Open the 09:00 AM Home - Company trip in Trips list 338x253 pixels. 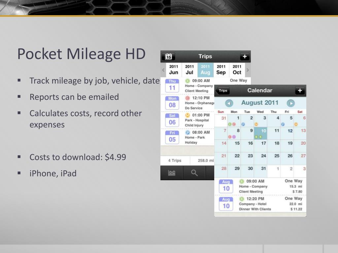187,86
